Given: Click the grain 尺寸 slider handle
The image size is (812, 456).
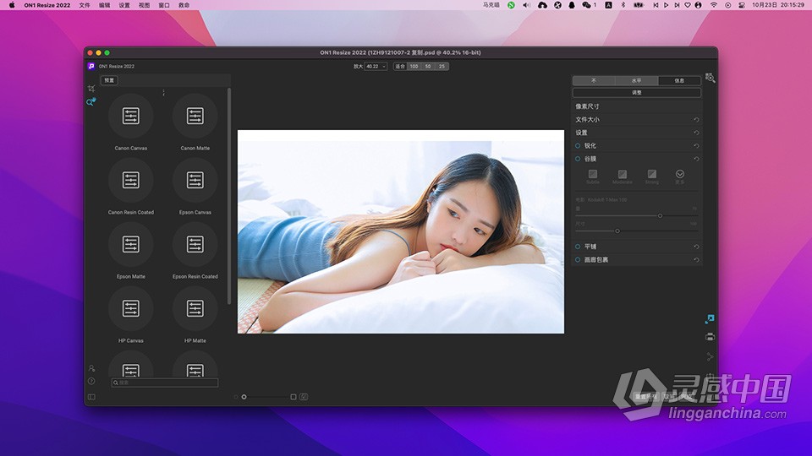Looking at the screenshot, I should click(x=617, y=231).
